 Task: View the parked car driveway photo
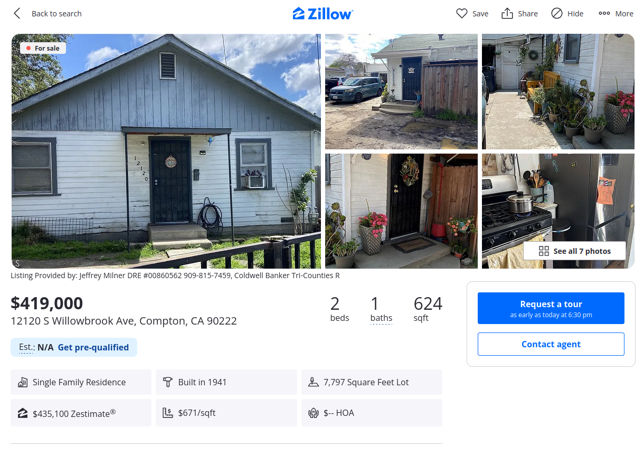pos(401,92)
